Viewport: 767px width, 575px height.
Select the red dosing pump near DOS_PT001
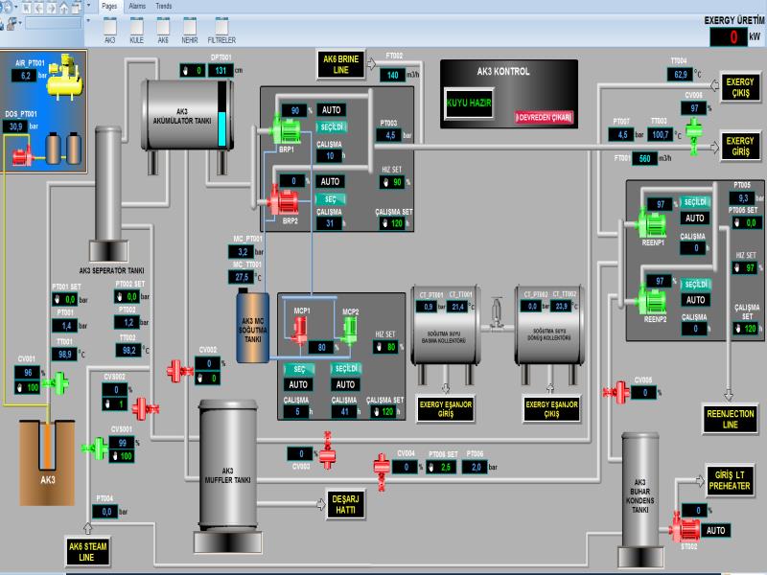point(22,155)
